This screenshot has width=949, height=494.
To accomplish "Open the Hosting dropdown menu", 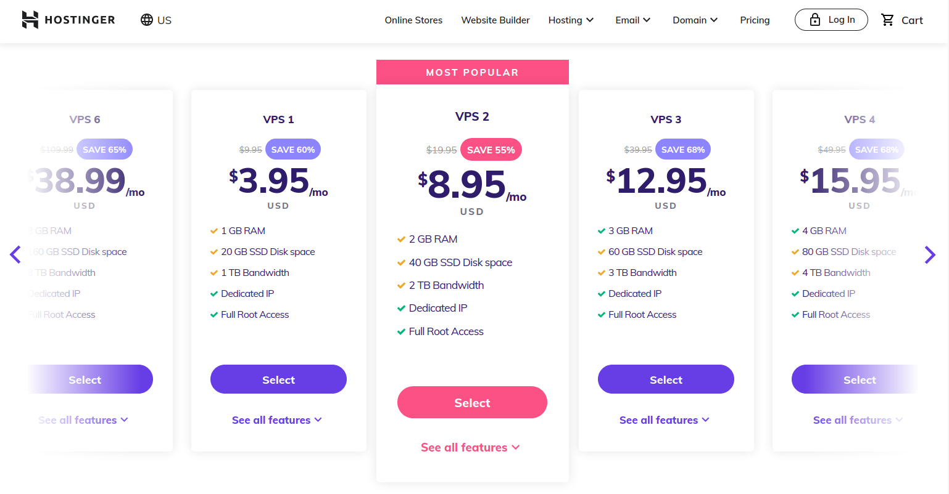I will 571,20.
